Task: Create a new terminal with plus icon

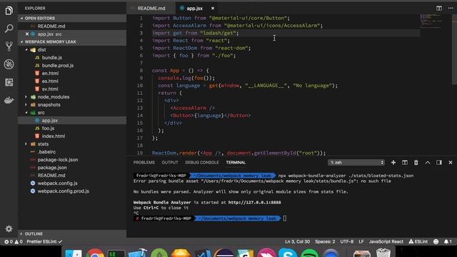Action: tap(393, 163)
